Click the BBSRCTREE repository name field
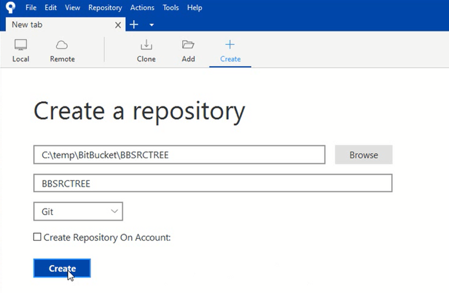The height and width of the screenshot is (293, 449). [x=213, y=183]
